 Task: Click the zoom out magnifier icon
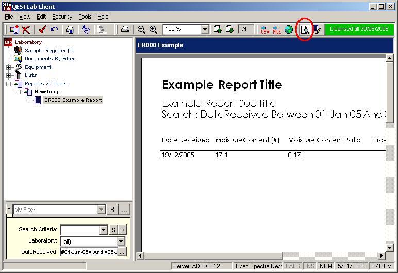(x=141, y=29)
